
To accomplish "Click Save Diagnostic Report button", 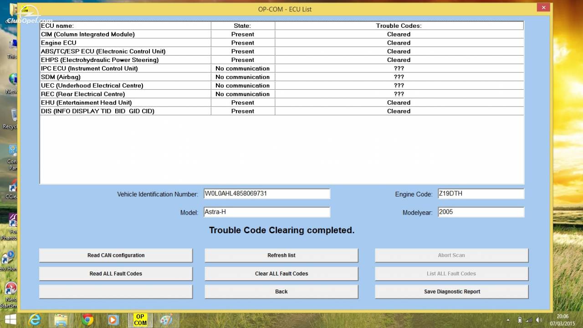I will pos(451,292).
